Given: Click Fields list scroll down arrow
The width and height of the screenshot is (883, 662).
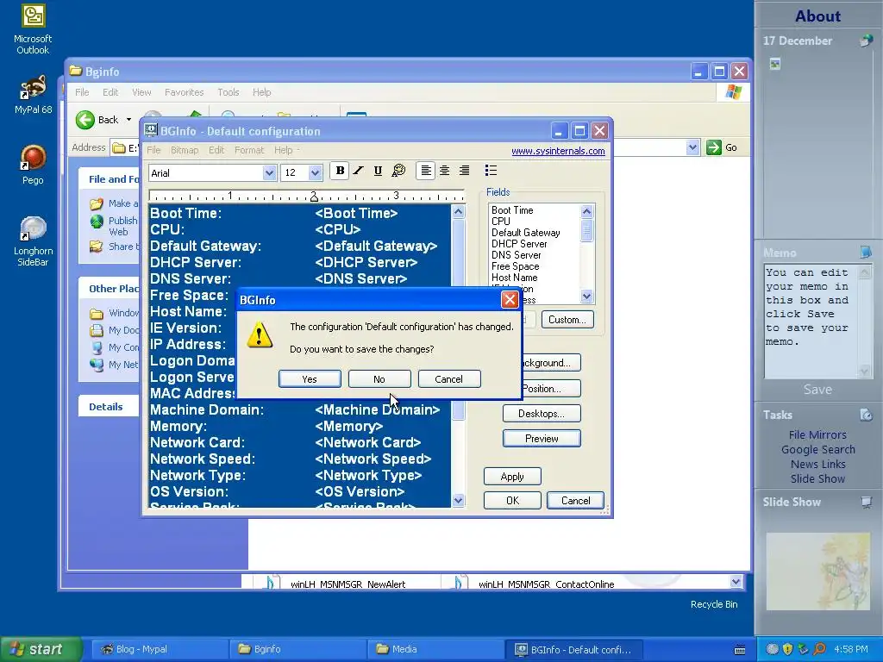Looking at the screenshot, I should (586, 297).
